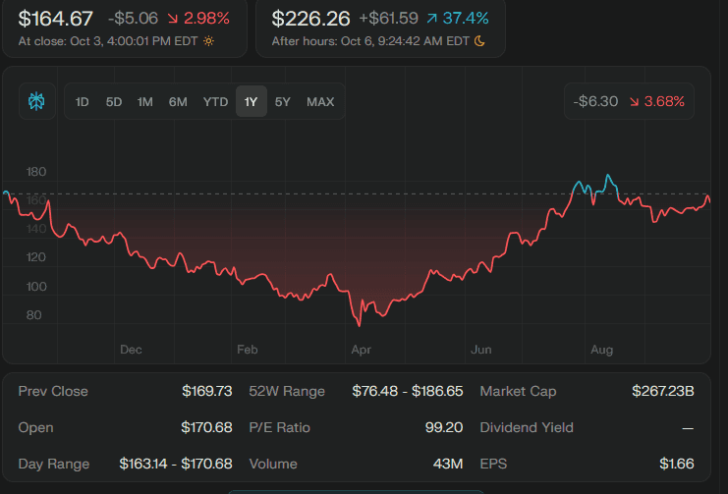Viewport: 728px width, 494px height.
Task: Click the sun icon beside the closing time
Action: click(208, 41)
